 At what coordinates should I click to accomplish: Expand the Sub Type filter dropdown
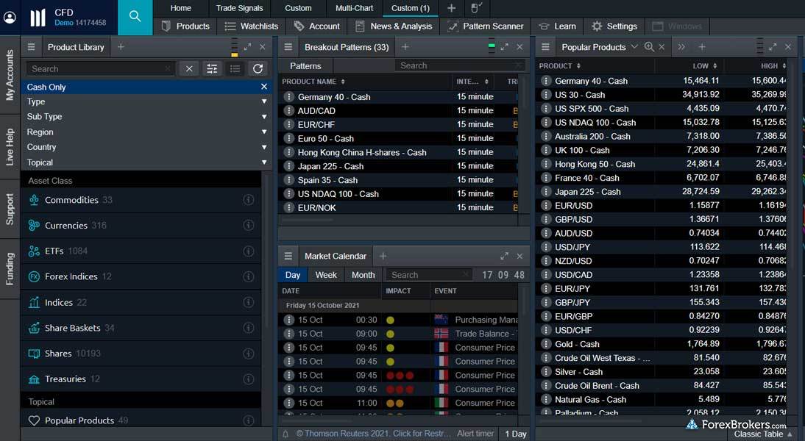[x=263, y=117]
